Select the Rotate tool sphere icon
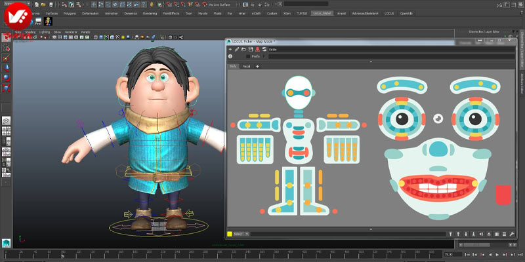525x262 pixels. 7,78
